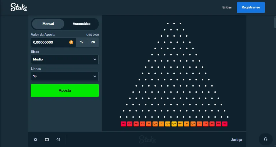
Task: Click the Linhas label text
Action: point(36,68)
